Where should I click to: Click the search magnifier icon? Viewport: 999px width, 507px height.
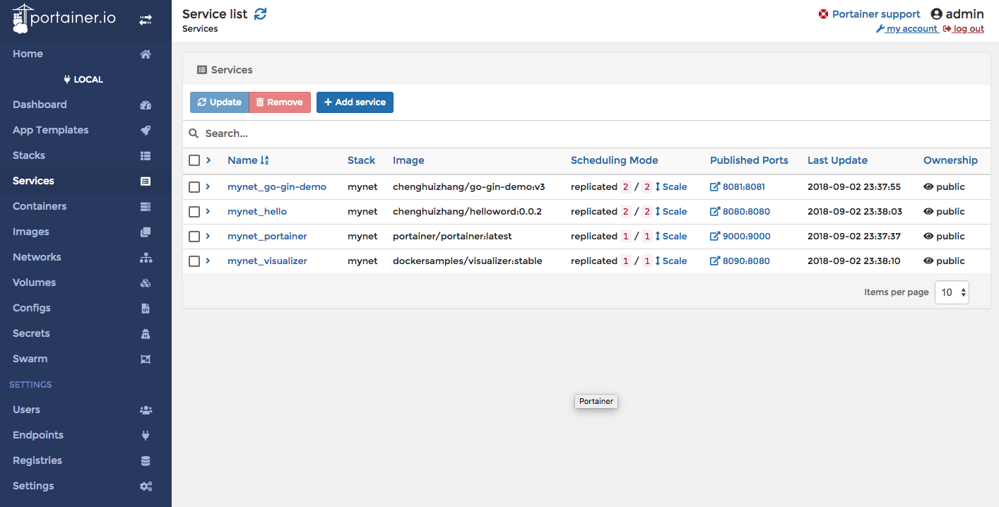tap(194, 133)
